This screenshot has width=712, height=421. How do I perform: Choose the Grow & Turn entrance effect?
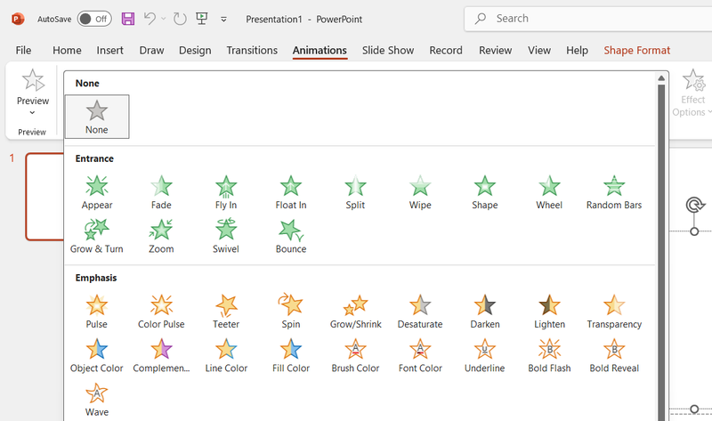(97, 236)
